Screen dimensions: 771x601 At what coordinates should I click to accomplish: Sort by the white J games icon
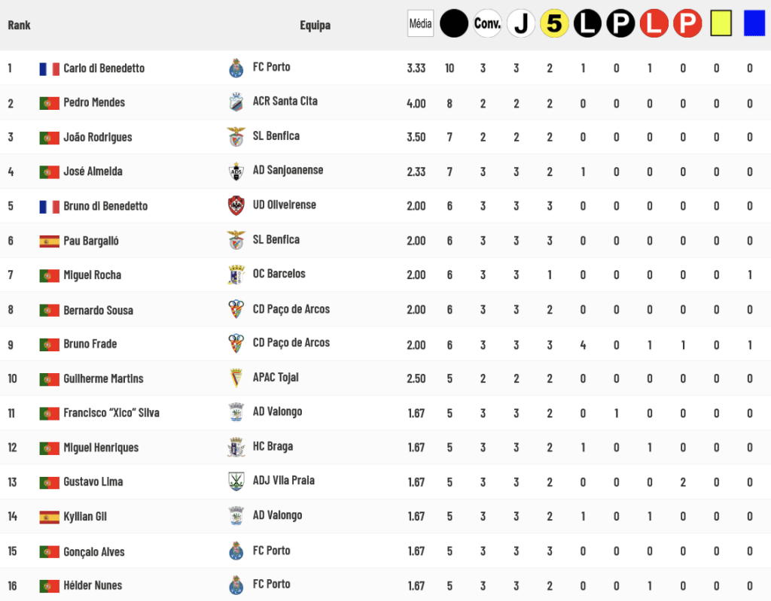pyautogui.click(x=521, y=23)
